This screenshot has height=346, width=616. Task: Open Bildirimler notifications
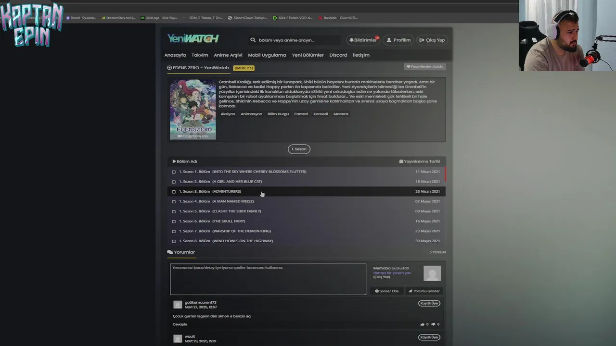(363, 40)
